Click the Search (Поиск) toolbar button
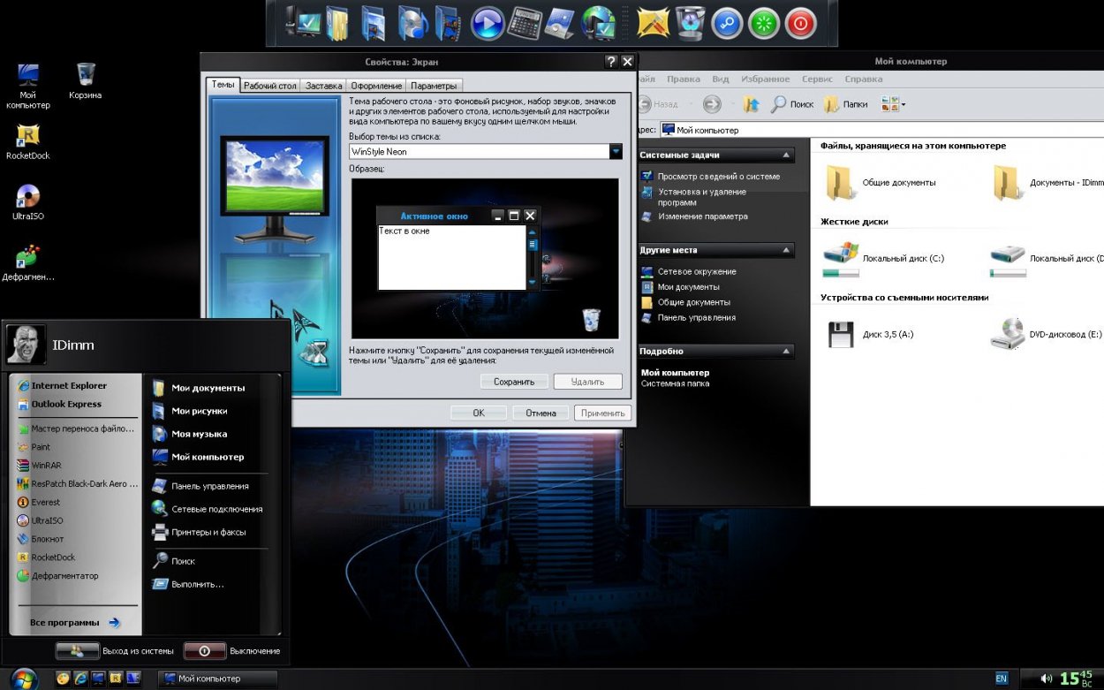This screenshot has width=1104, height=690. [792, 104]
